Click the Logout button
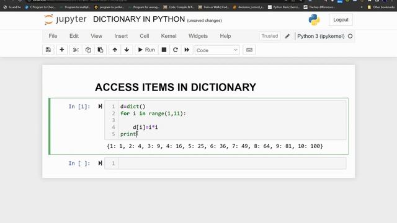The image size is (397, 223). click(x=341, y=20)
